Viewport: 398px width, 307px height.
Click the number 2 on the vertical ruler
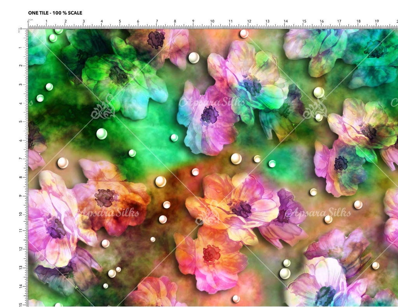20,66
